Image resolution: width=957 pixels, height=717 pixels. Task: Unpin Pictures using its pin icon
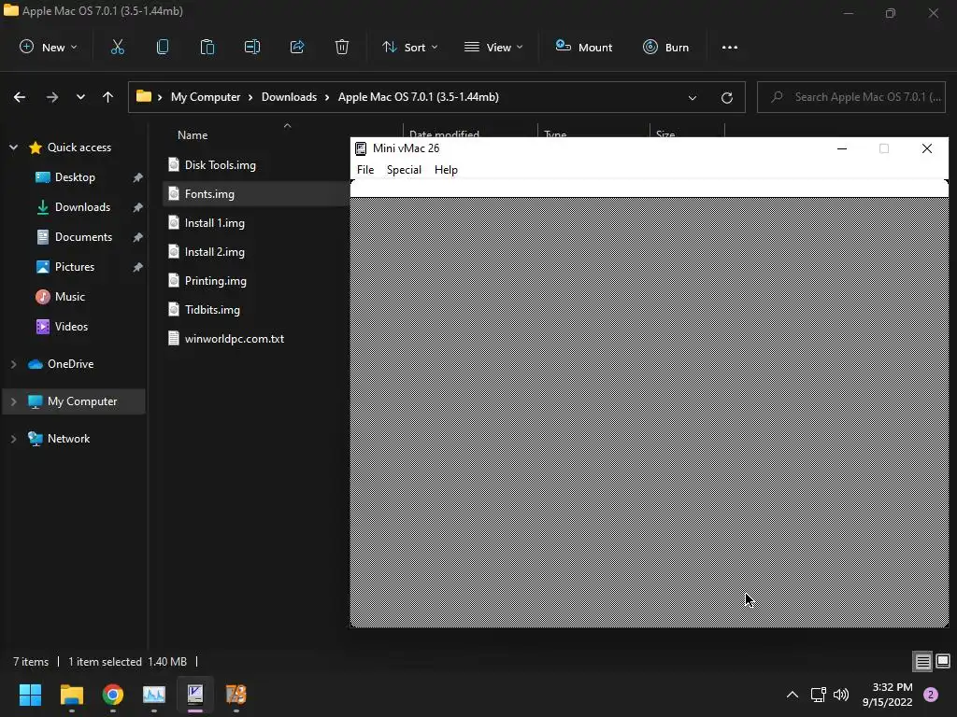pos(138,267)
